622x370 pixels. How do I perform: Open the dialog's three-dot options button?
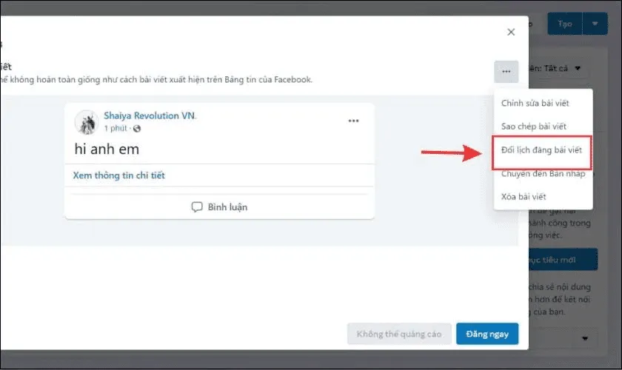(x=506, y=71)
